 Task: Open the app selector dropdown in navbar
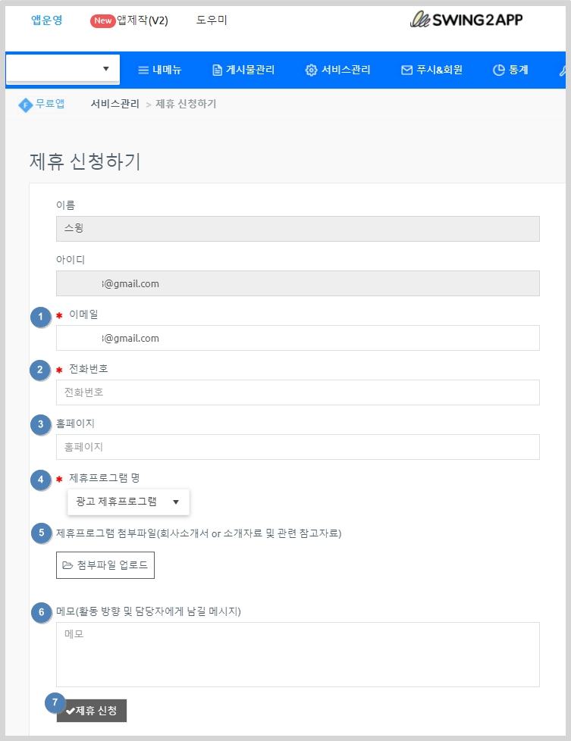(x=62, y=69)
